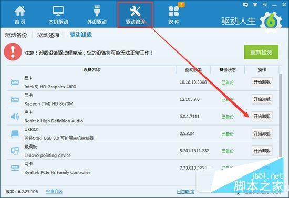The height and width of the screenshot is (198, 289).
Task: Click version number 8.201.1611.232
Action: pos(194,151)
